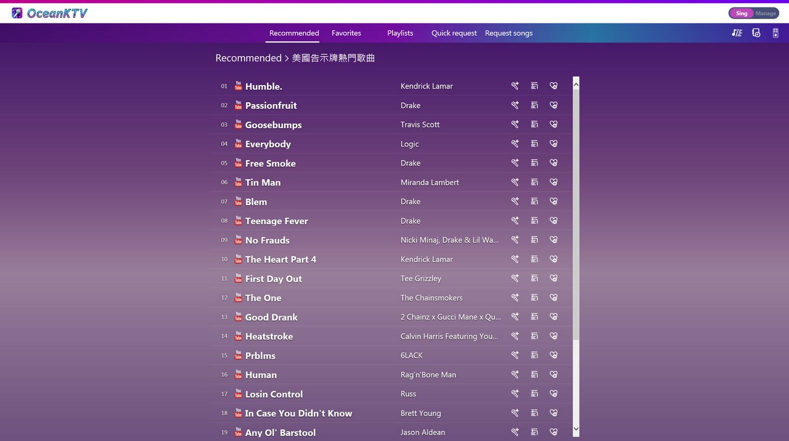The height and width of the screenshot is (441, 789).
Task: Click artist Jason Aldean
Action: [423, 432]
